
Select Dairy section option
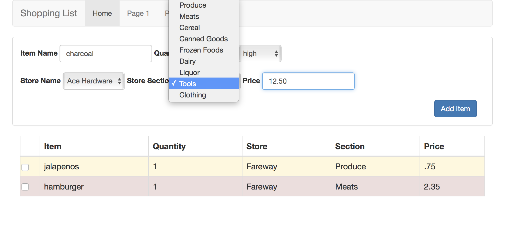188,61
